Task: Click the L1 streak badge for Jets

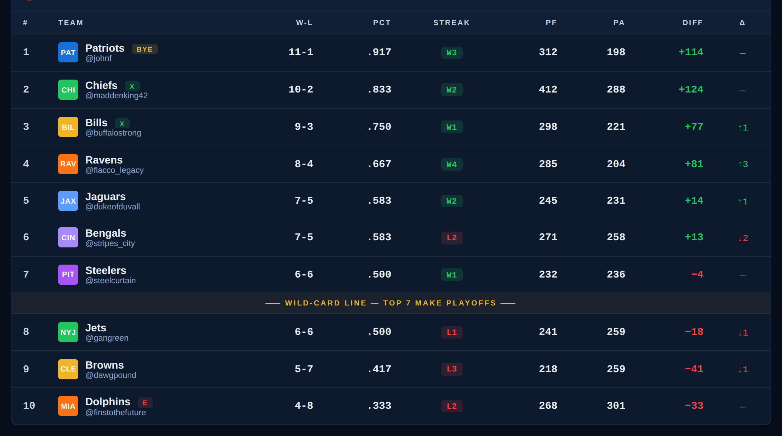Action: tap(452, 332)
